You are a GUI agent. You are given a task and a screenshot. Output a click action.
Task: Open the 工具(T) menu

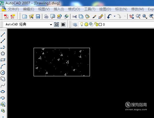[x=90, y=9]
